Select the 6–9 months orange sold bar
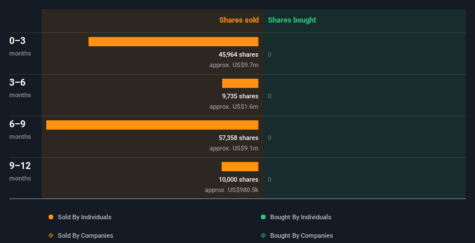Viewport: 475px width, 243px height. [x=152, y=125]
